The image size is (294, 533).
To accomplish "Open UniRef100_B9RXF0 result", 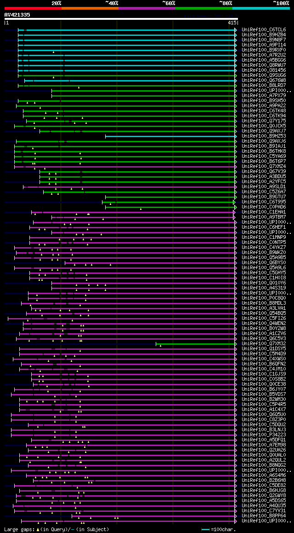I will pyautogui.click(x=264, y=50).
